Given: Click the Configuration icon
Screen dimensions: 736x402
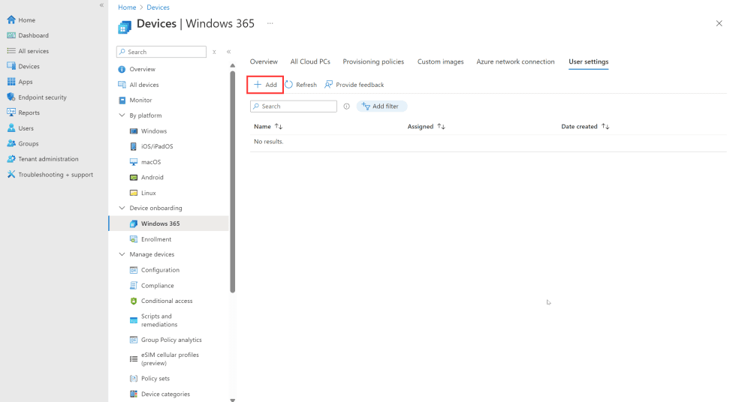Looking at the screenshot, I should coord(134,270).
